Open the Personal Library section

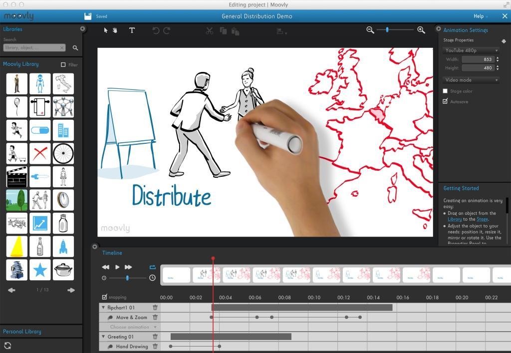coord(22,332)
